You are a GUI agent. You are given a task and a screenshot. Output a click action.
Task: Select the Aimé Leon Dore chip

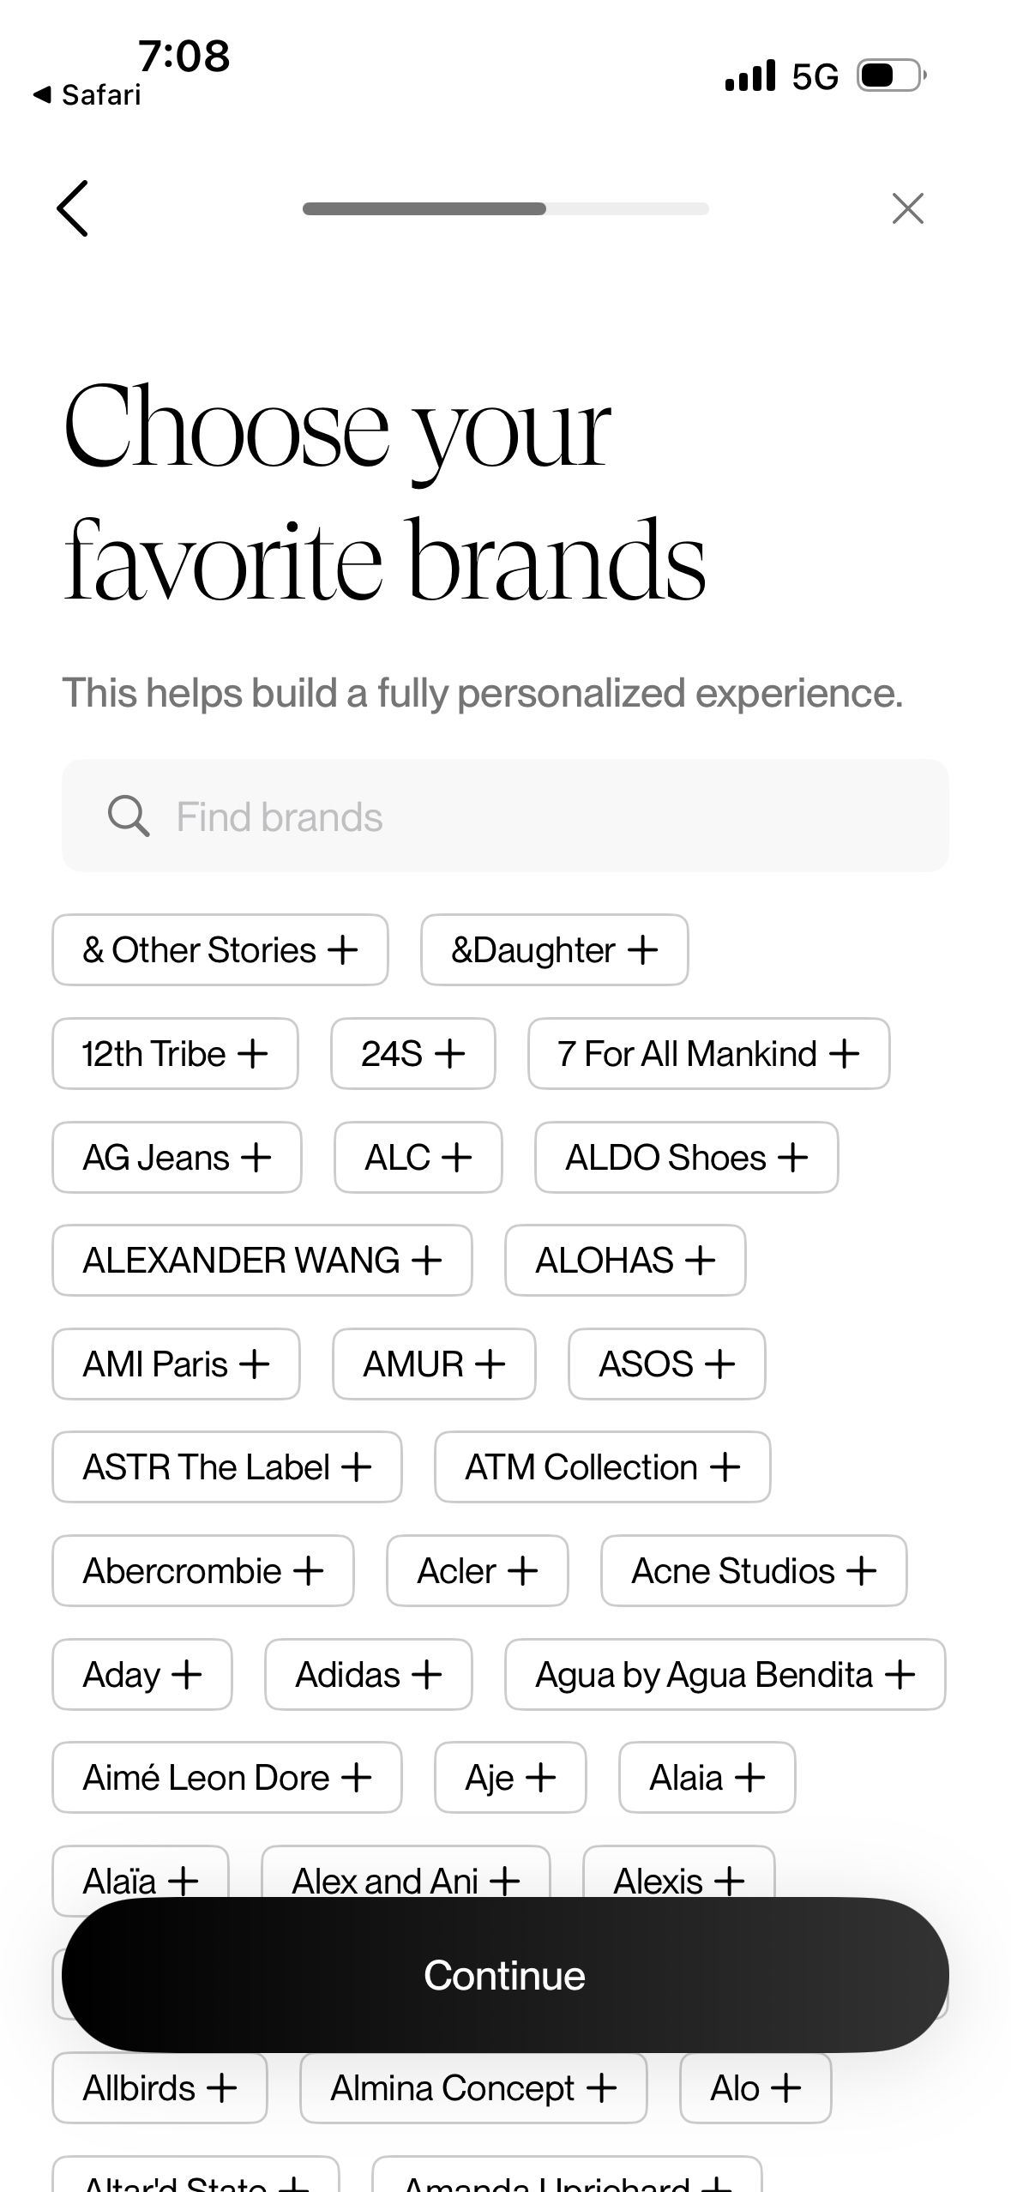tap(227, 1777)
